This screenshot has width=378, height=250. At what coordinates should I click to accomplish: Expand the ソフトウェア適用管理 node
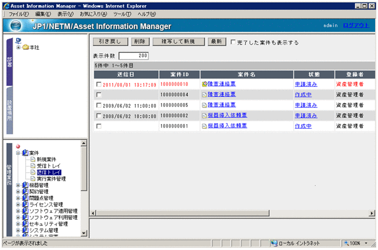(18, 211)
